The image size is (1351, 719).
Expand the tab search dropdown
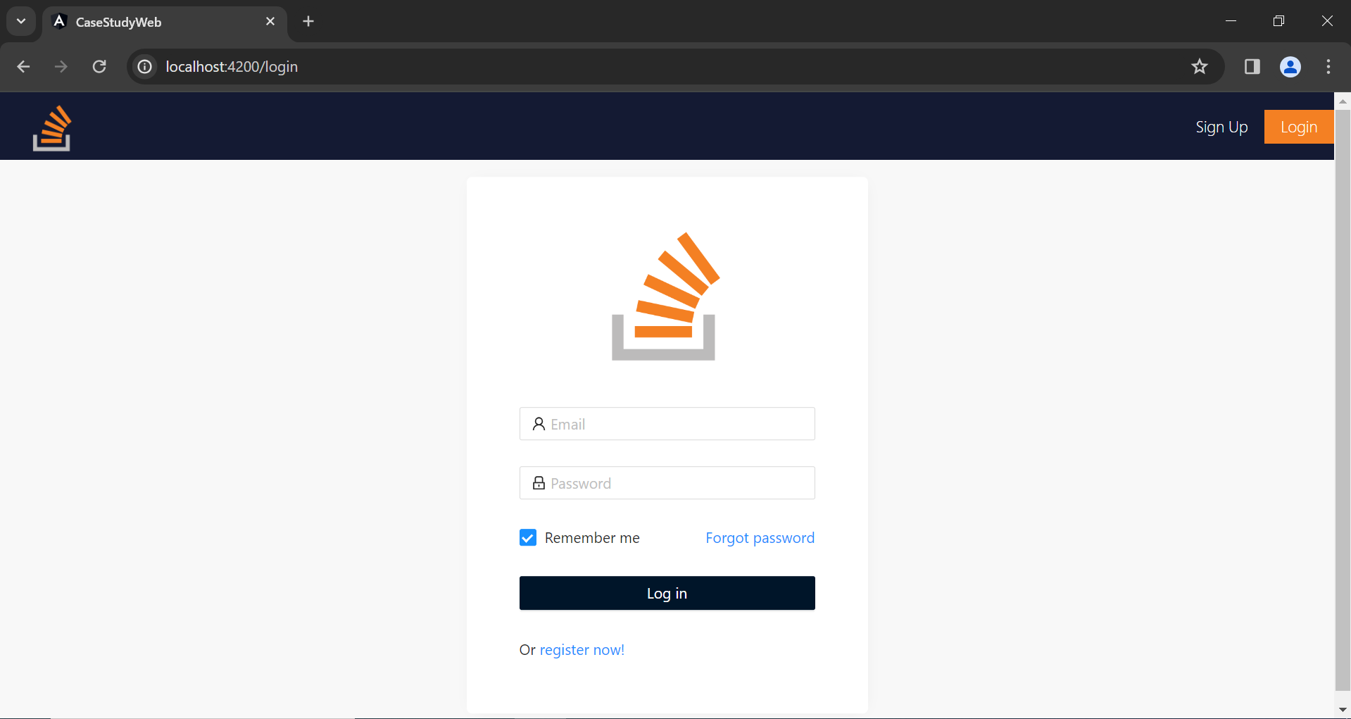(x=21, y=21)
